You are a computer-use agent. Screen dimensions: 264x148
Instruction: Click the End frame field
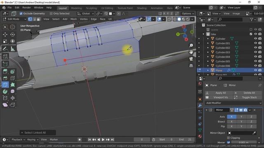click(185, 140)
